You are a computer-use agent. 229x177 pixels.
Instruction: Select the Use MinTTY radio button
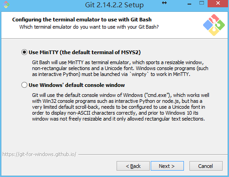[x=24, y=52]
